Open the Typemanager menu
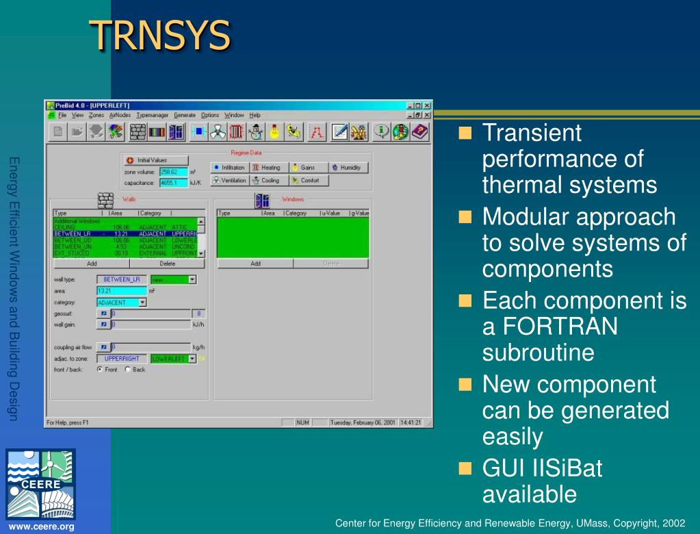The image size is (700, 534). (152, 115)
